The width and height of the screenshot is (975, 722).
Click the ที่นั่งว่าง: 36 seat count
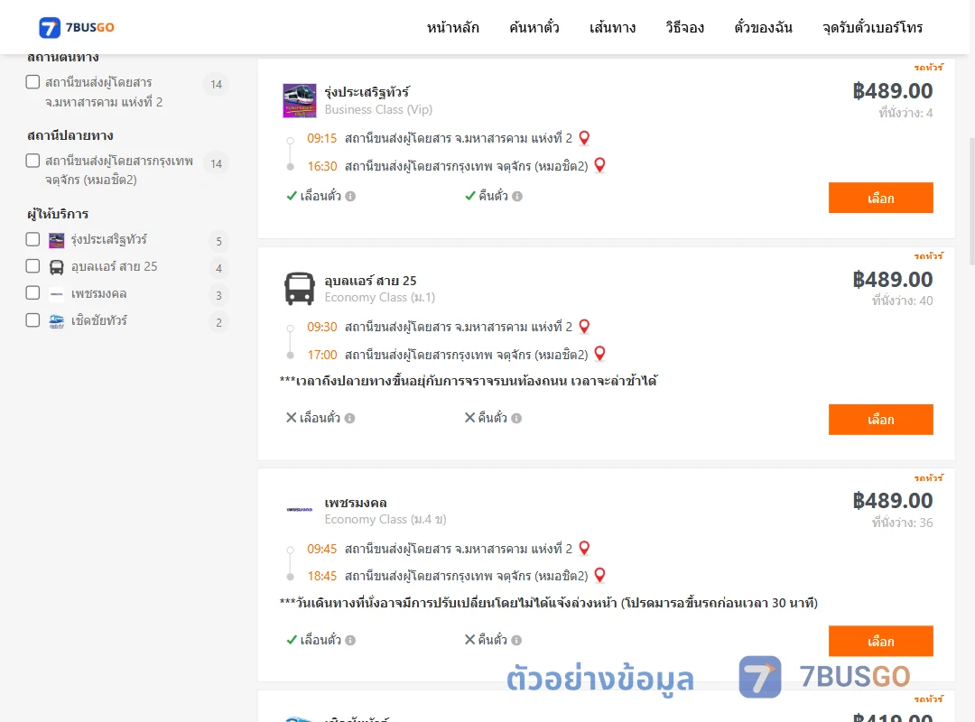click(x=902, y=523)
